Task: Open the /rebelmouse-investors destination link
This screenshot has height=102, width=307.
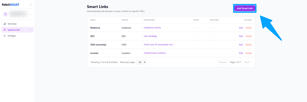Action: click(155, 53)
